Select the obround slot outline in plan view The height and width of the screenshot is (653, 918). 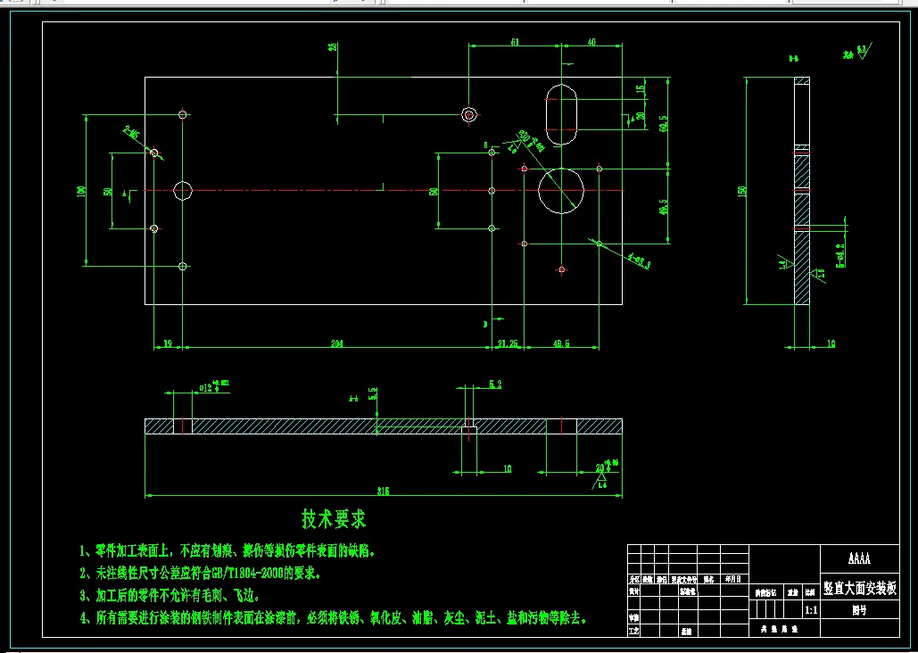561,114
